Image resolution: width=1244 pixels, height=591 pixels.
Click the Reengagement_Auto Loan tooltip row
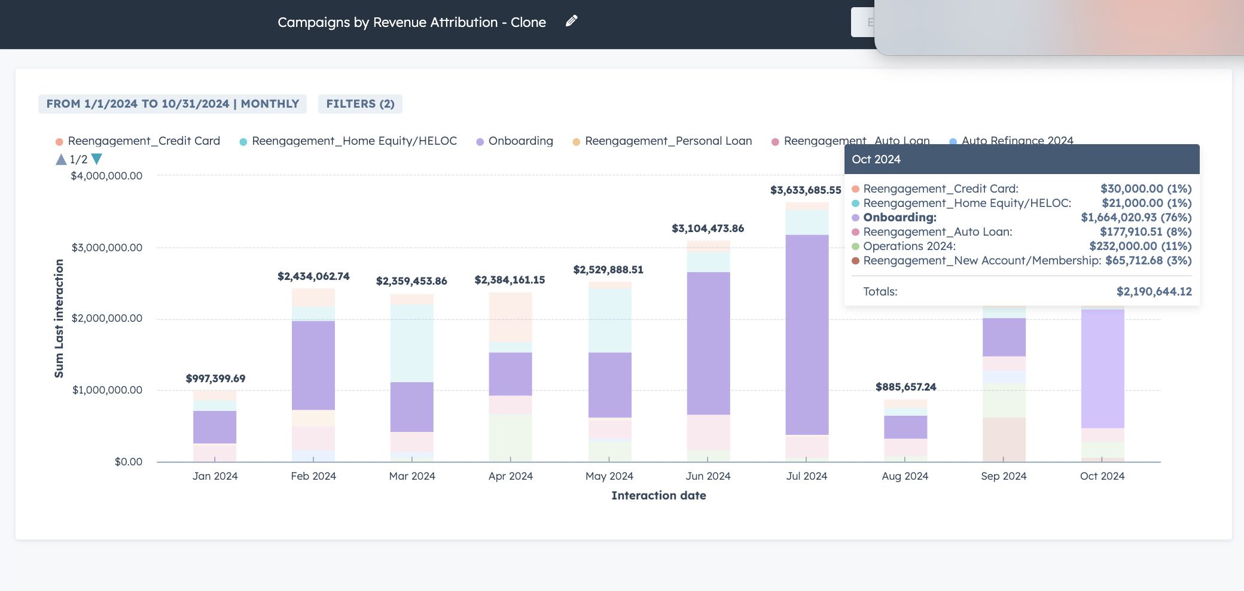1022,232
